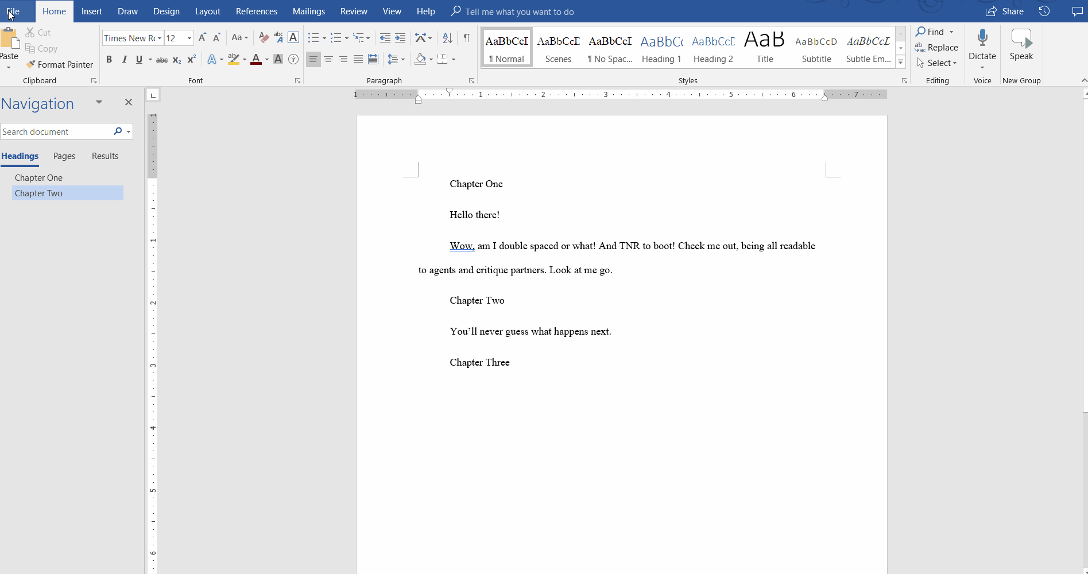1088x574 pixels.
Task: Toggle Italic formatting
Action: 124,59
